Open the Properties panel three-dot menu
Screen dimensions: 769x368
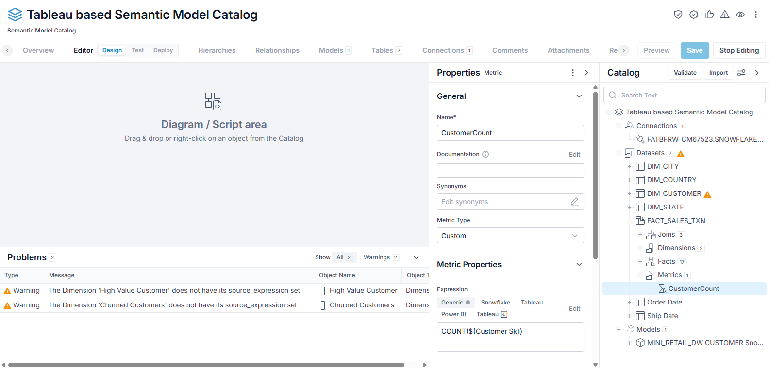(573, 73)
